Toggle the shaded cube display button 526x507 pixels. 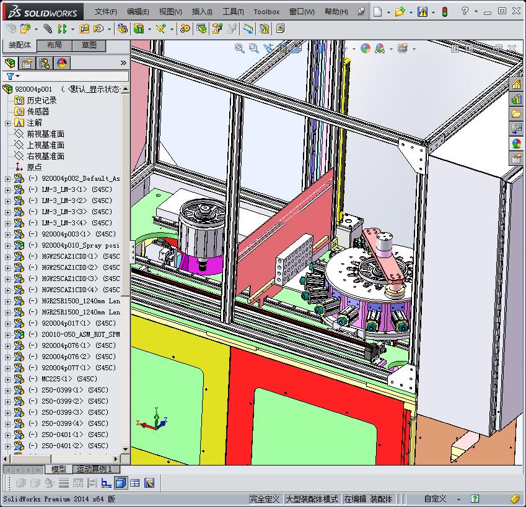coord(121,483)
